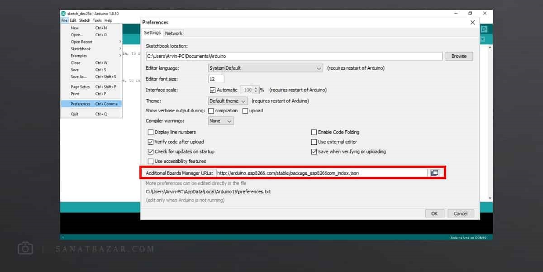This screenshot has height=272, width=543.
Task: Open the sketch tab dropdown arrow below Serial Monitor
Action: point(483,39)
